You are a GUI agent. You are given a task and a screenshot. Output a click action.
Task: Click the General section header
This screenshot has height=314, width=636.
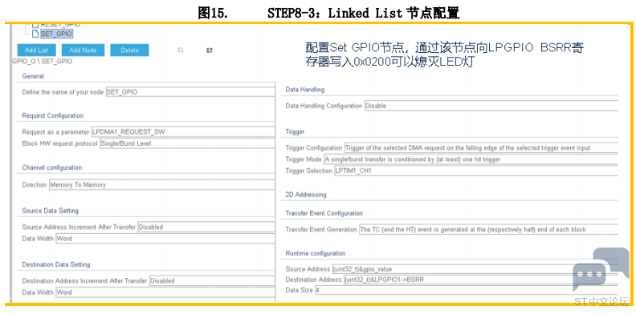click(x=33, y=76)
